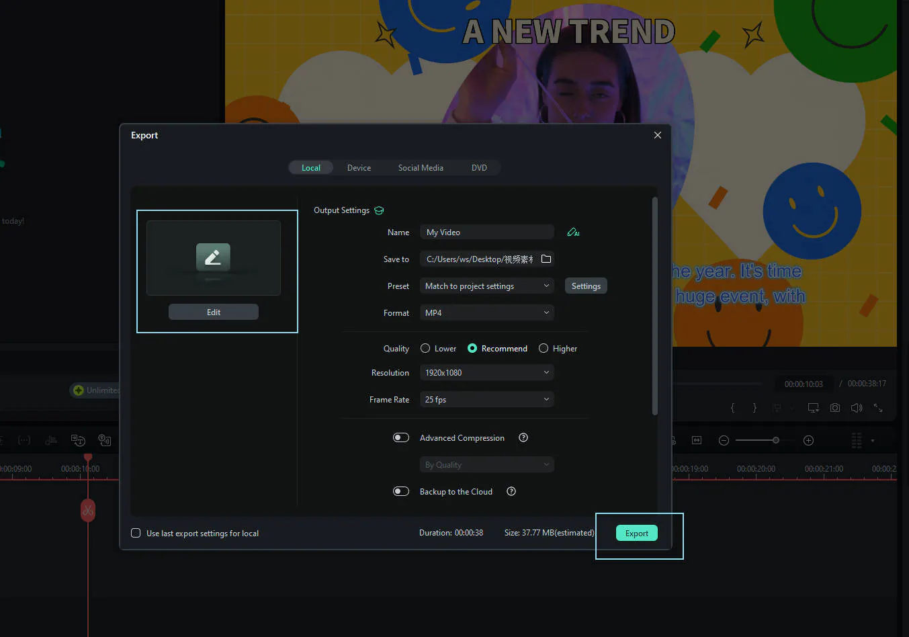909x637 pixels.
Task: Click the timeline playhead marker
Action: pos(88,457)
